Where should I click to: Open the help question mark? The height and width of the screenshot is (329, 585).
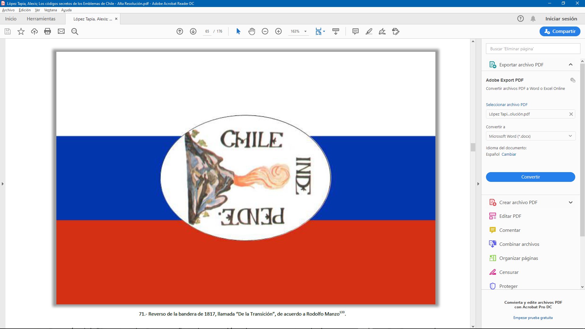click(x=520, y=19)
